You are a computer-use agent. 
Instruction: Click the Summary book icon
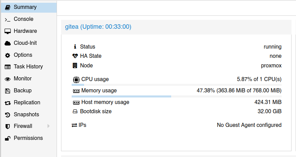point(8,7)
